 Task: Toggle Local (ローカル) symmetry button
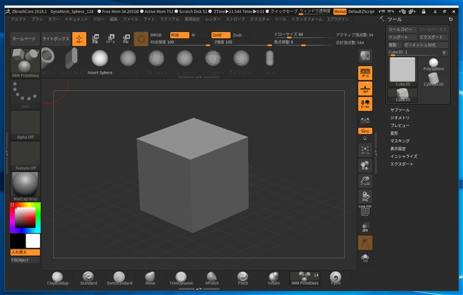pos(365,104)
